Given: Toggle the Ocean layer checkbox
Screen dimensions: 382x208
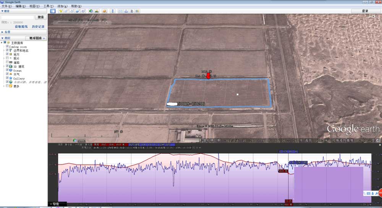Looking at the screenshot, I should tap(7, 70).
